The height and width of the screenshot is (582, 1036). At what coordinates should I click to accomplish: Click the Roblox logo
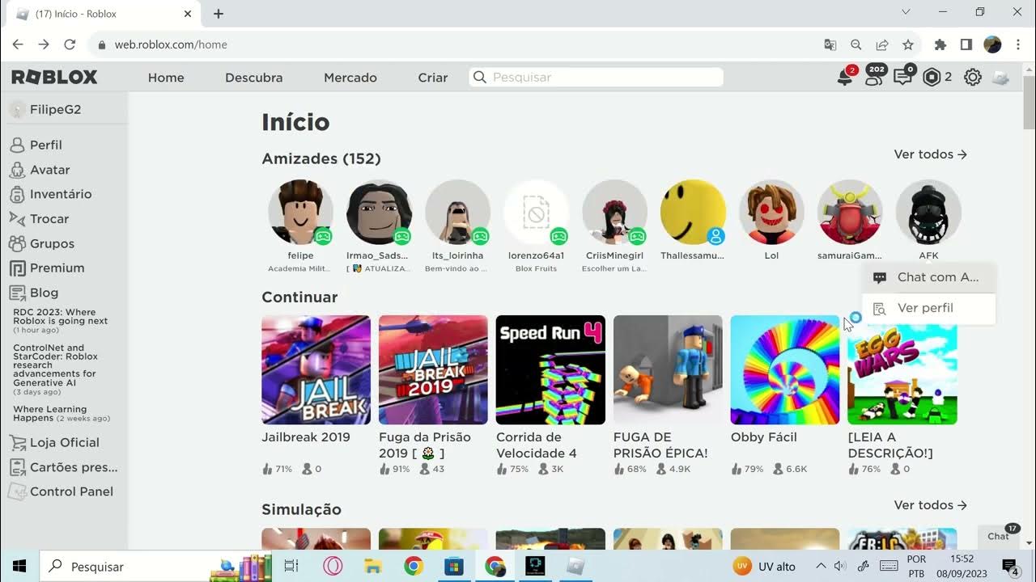point(54,78)
